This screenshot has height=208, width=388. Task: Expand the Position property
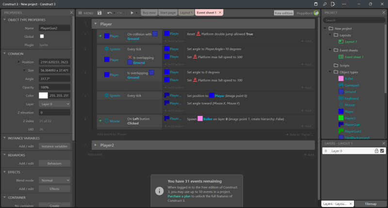(18, 62)
